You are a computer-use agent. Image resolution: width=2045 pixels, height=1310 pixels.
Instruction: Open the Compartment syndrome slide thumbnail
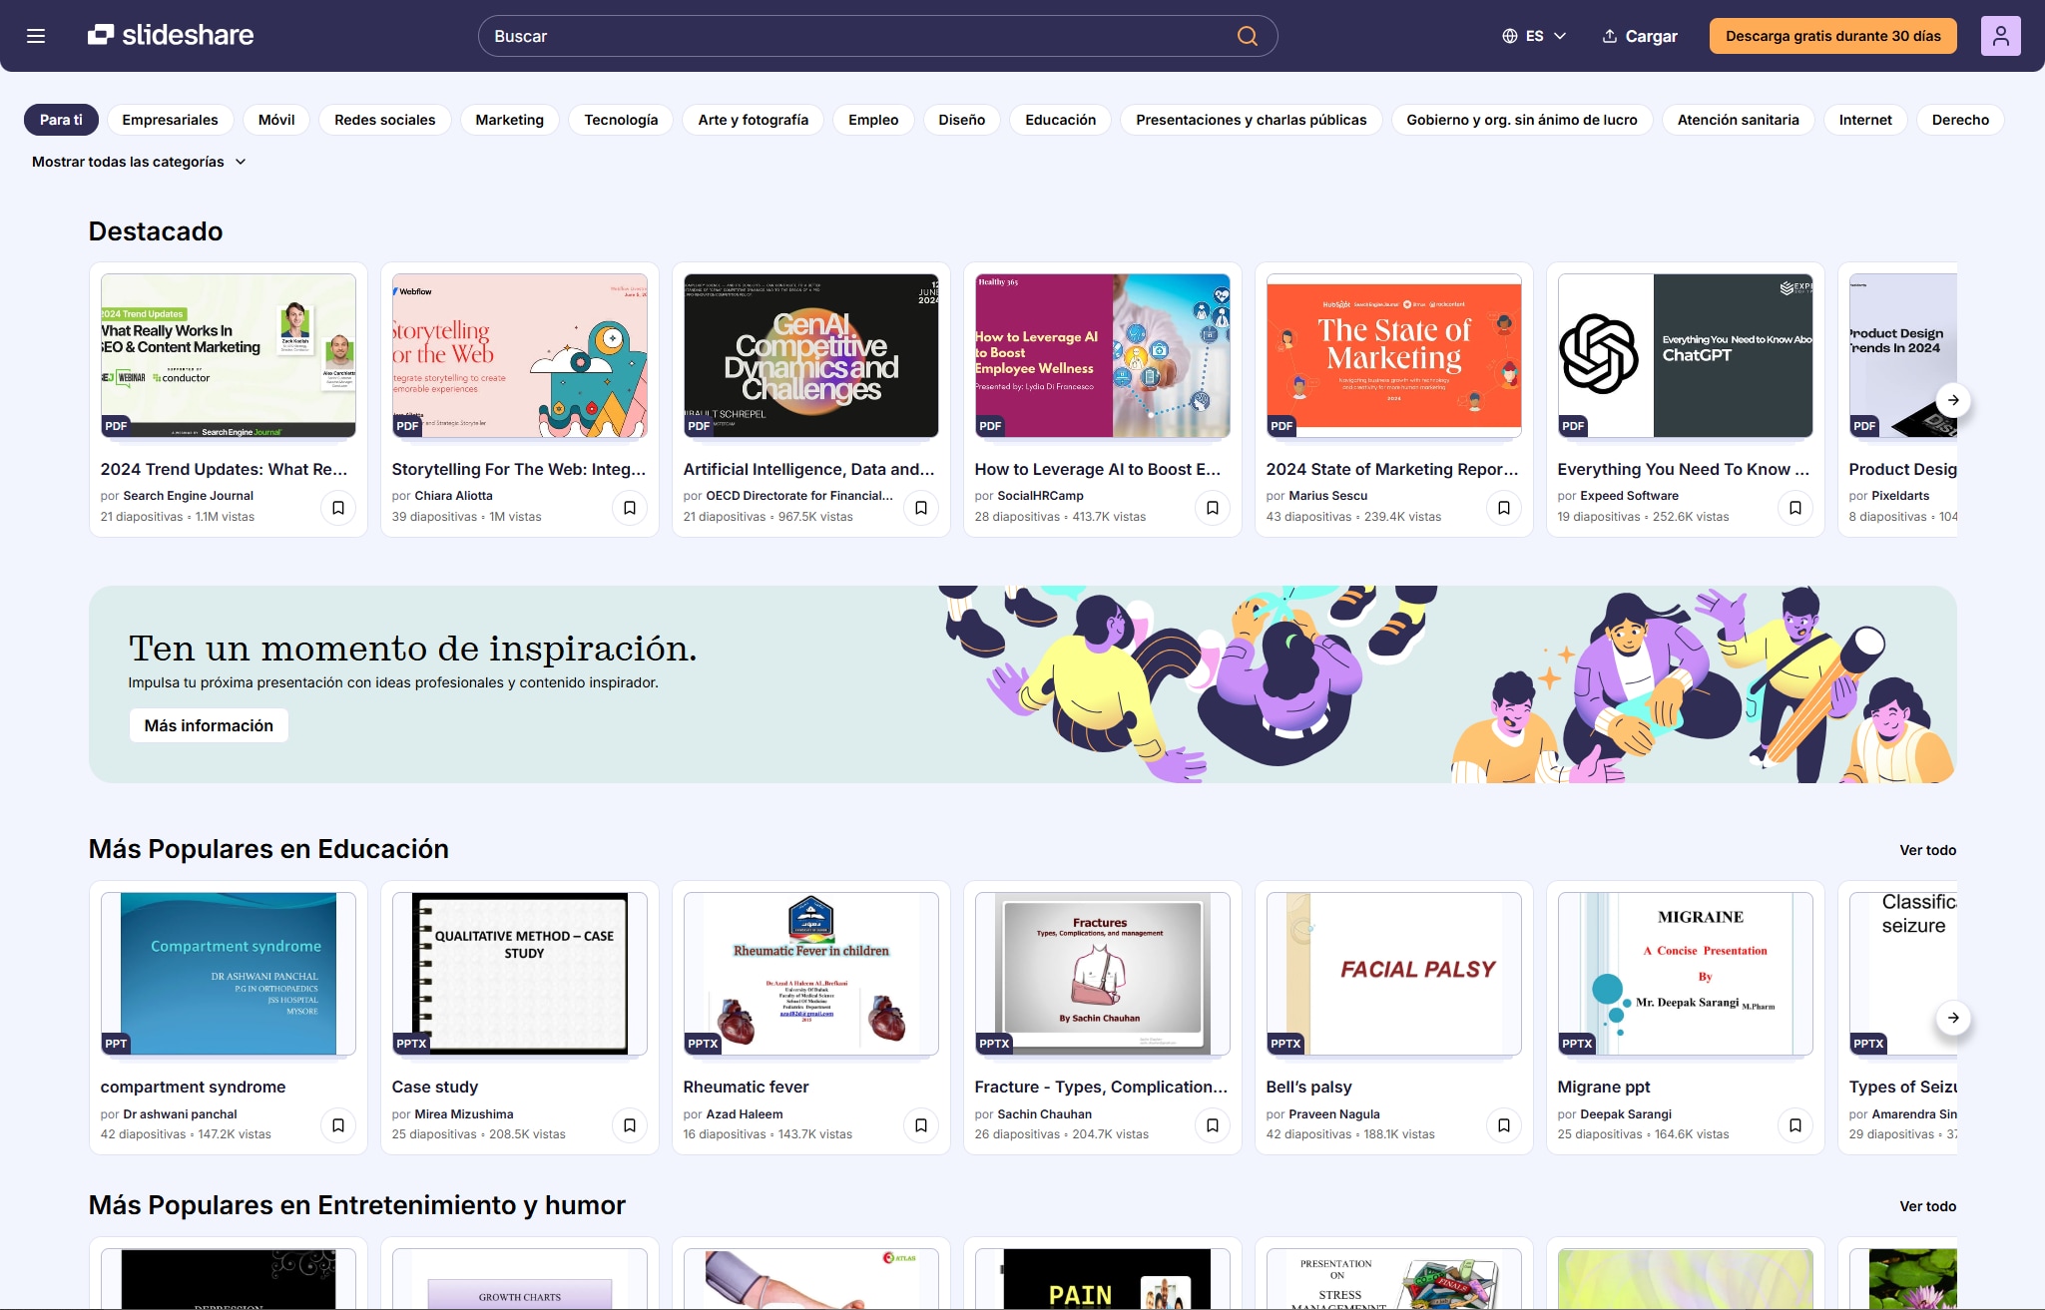click(229, 974)
